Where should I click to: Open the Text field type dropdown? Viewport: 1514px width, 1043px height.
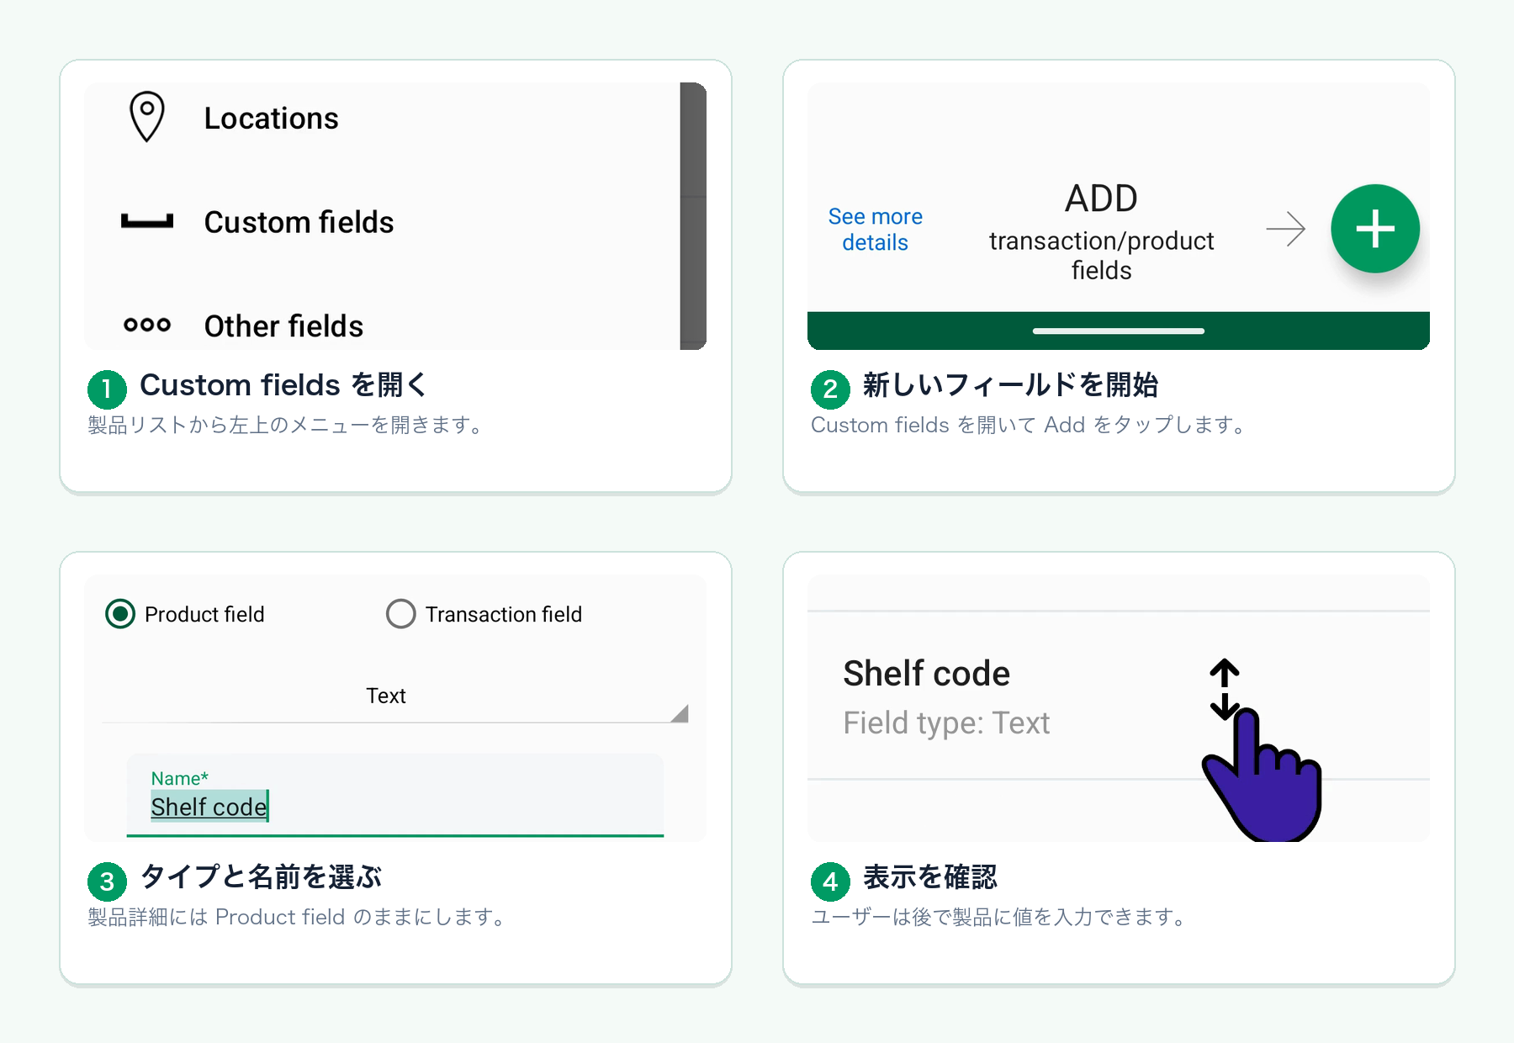[395, 696]
